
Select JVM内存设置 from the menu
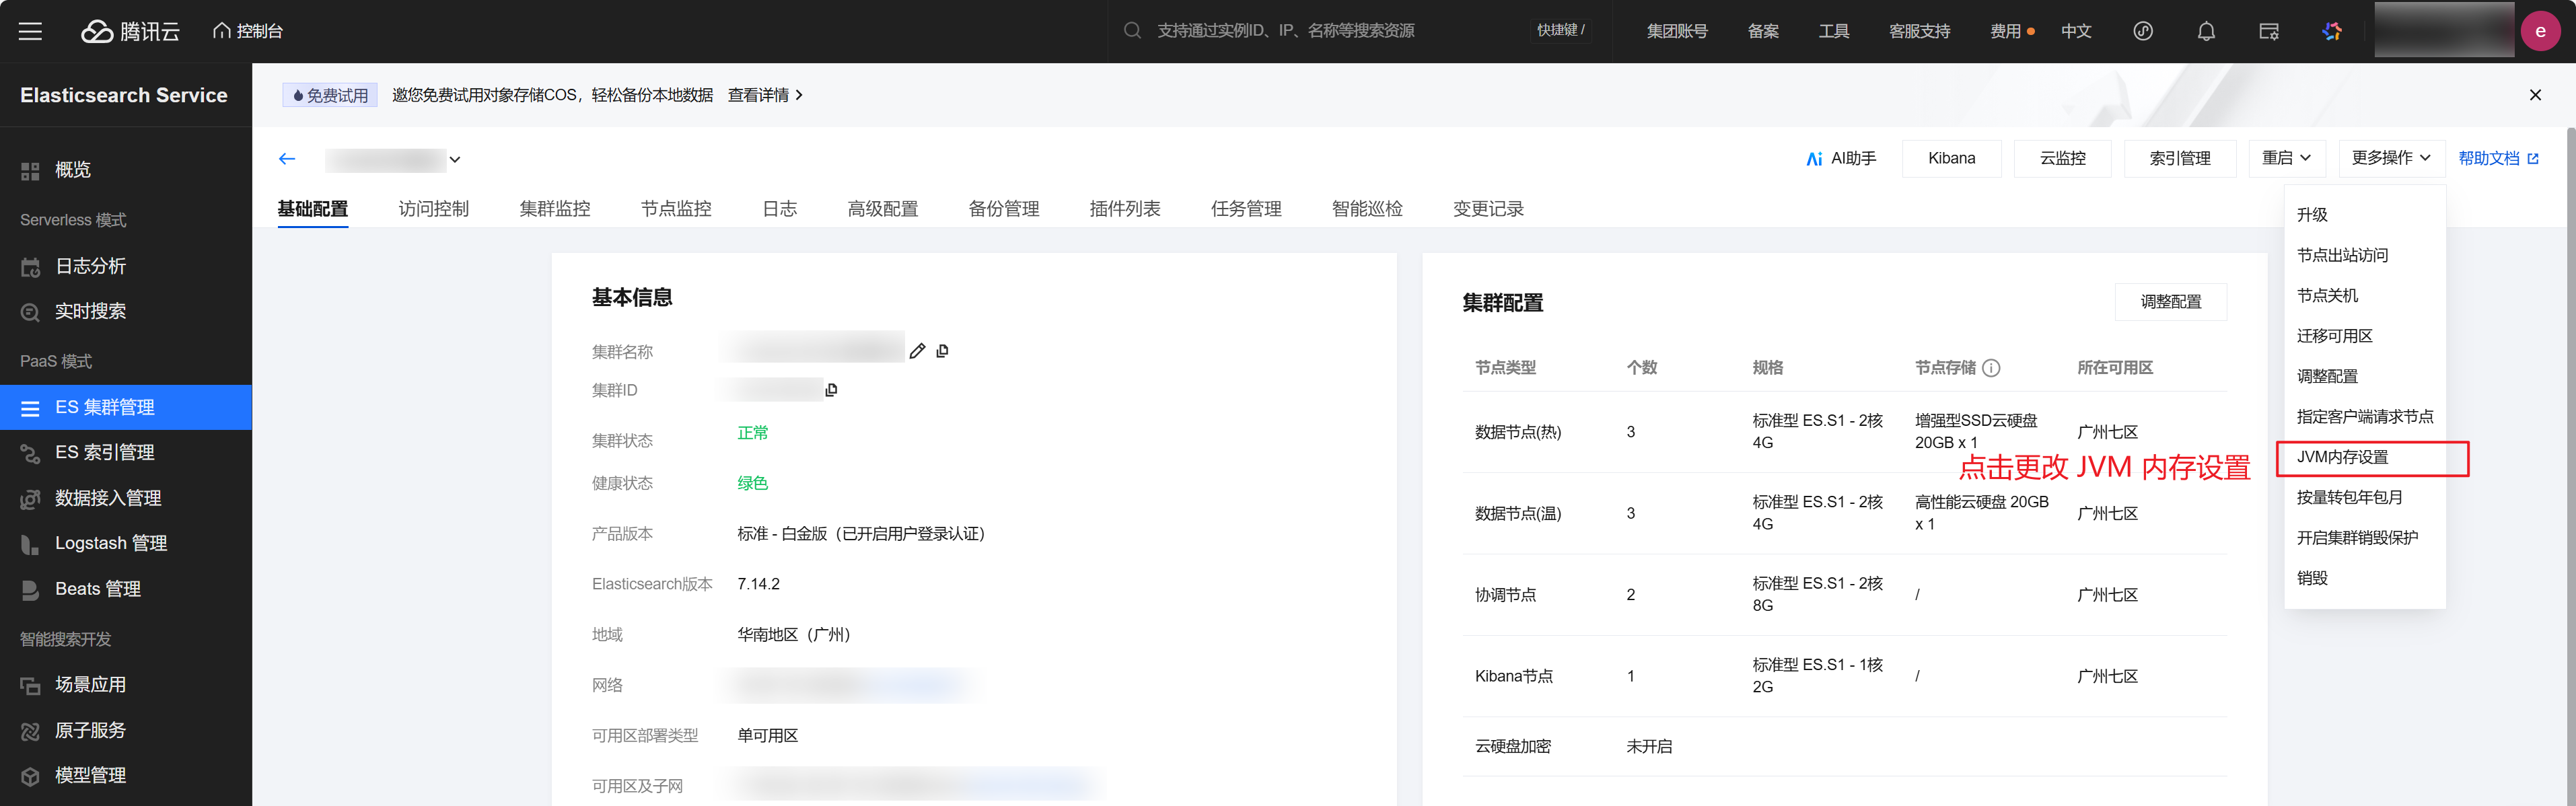pyautogui.click(x=2342, y=457)
